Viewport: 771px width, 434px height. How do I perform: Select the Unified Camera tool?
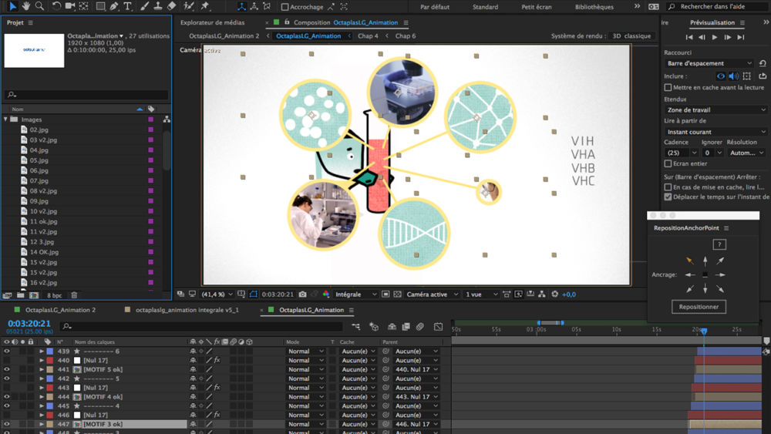coord(70,6)
